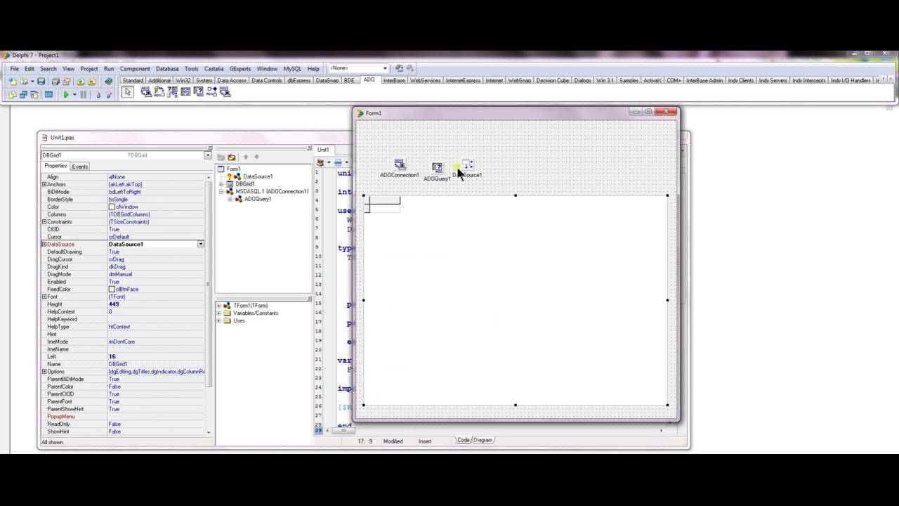Viewport: 899px width, 506px height.
Task: Switch to Dialogs palette tab
Action: click(583, 80)
